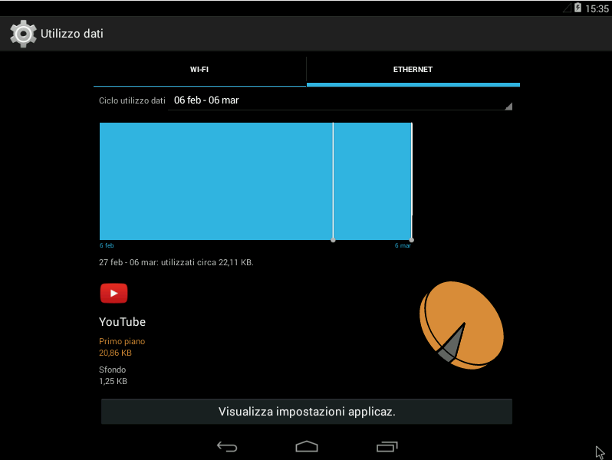Select the ETHERNET tab
The image size is (612, 460).
[413, 70]
